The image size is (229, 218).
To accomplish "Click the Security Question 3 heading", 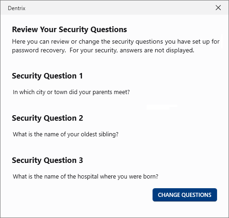I will [x=48, y=161].
